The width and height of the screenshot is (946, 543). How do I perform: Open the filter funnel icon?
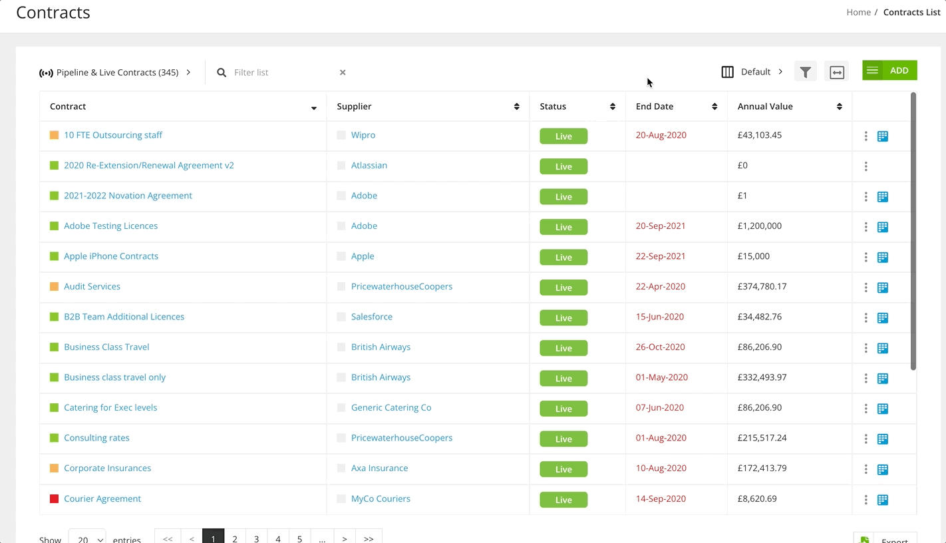805,72
